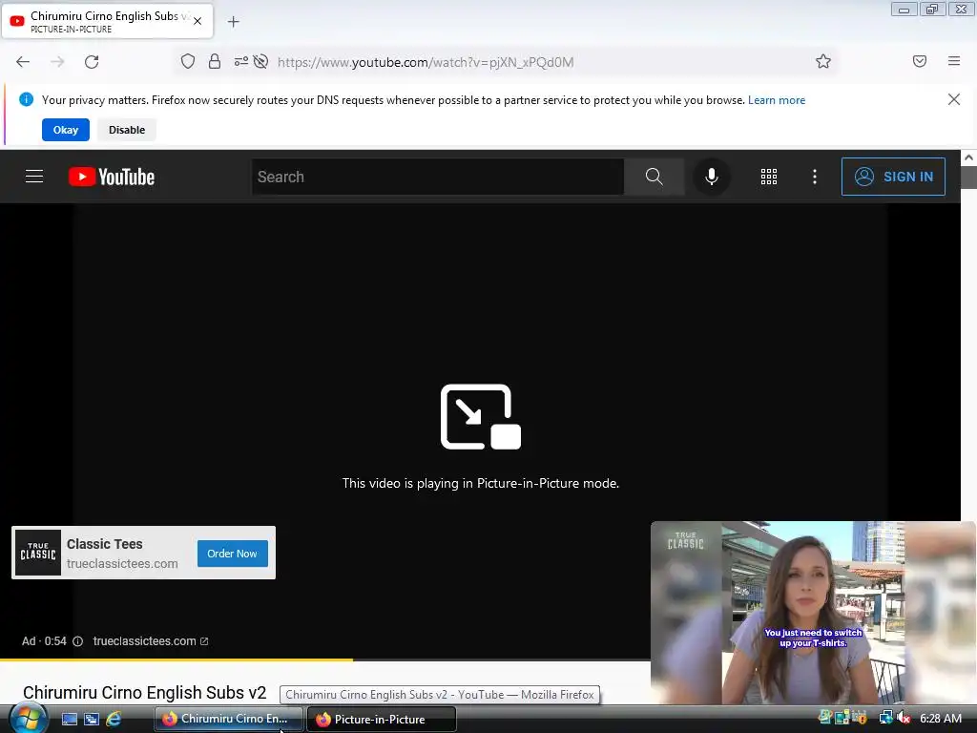This screenshot has height=733, width=977.
Task: Open the Learn more link
Action: pyautogui.click(x=777, y=100)
